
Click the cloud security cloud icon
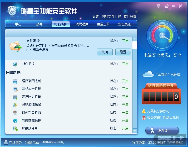pos(148,74)
